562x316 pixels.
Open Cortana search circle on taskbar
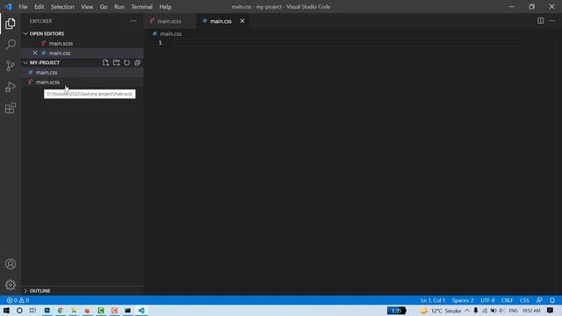click(x=19, y=311)
